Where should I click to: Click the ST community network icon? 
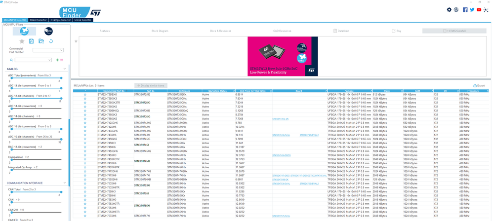[x=486, y=10]
